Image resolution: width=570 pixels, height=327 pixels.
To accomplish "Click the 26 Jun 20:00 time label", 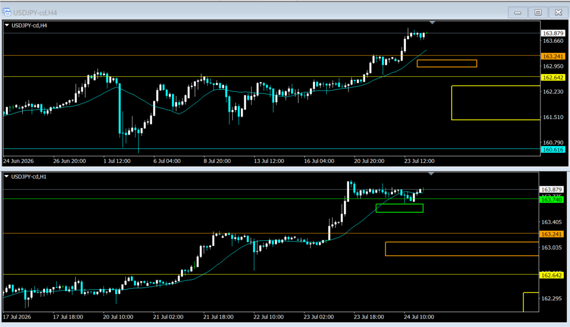I will click(x=70, y=161).
